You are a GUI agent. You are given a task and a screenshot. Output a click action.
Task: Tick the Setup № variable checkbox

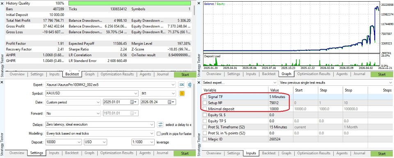pos(205,103)
